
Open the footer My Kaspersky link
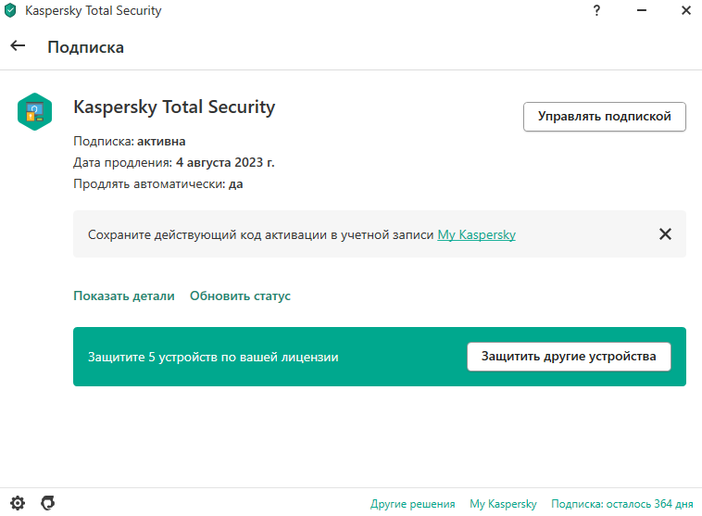click(x=503, y=504)
